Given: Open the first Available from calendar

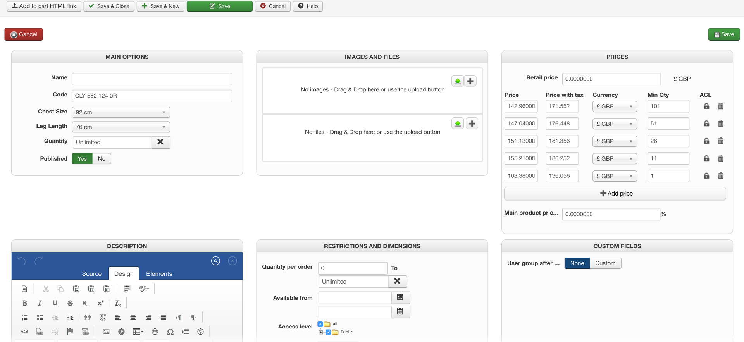Looking at the screenshot, I should click(400, 297).
